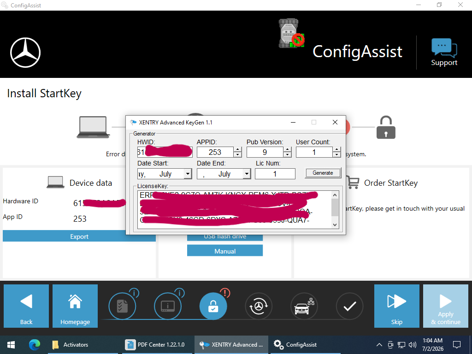This screenshot has height=354, width=472.
Task: Click the shopping cart icon beside Order StartKey
Action: pyautogui.click(x=352, y=182)
